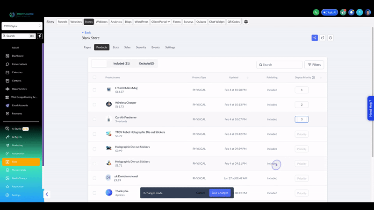Viewport: 374px width, 210px height.
Task: Click the blue share icon button
Action: coord(315,38)
